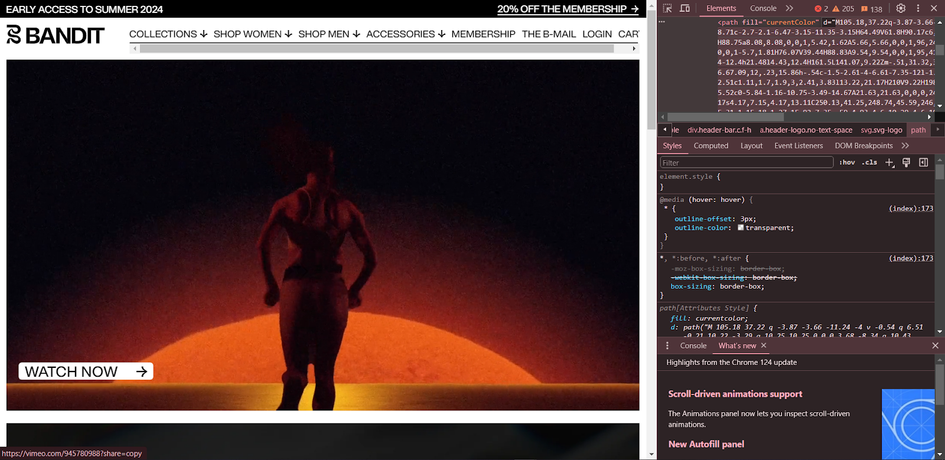The image size is (945, 460).
Task: Open the (index):173 link beside the @media rule
Action: pyautogui.click(x=911, y=208)
